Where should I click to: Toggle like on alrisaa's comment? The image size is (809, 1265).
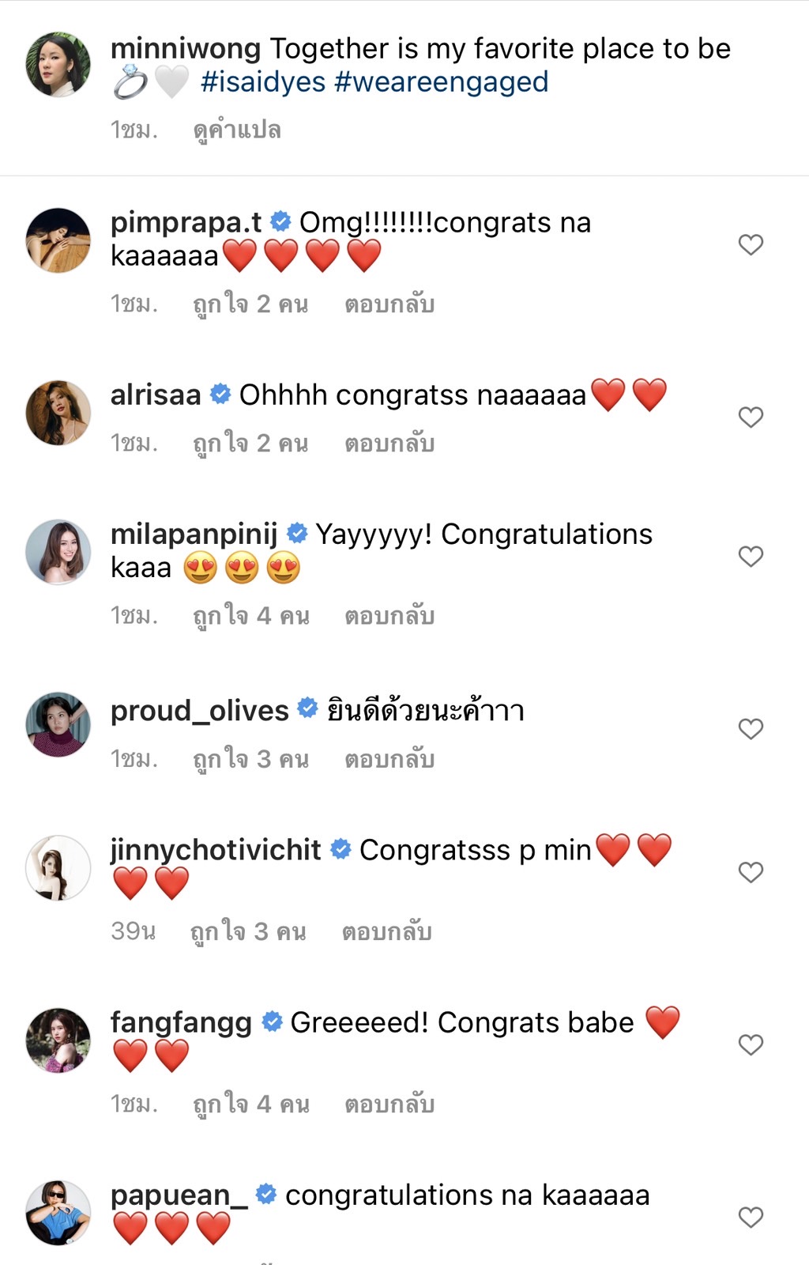click(x=749, y=415)
